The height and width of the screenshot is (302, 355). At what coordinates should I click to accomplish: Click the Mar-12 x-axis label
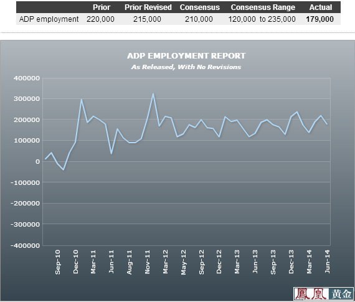click(x=166, y=262)
